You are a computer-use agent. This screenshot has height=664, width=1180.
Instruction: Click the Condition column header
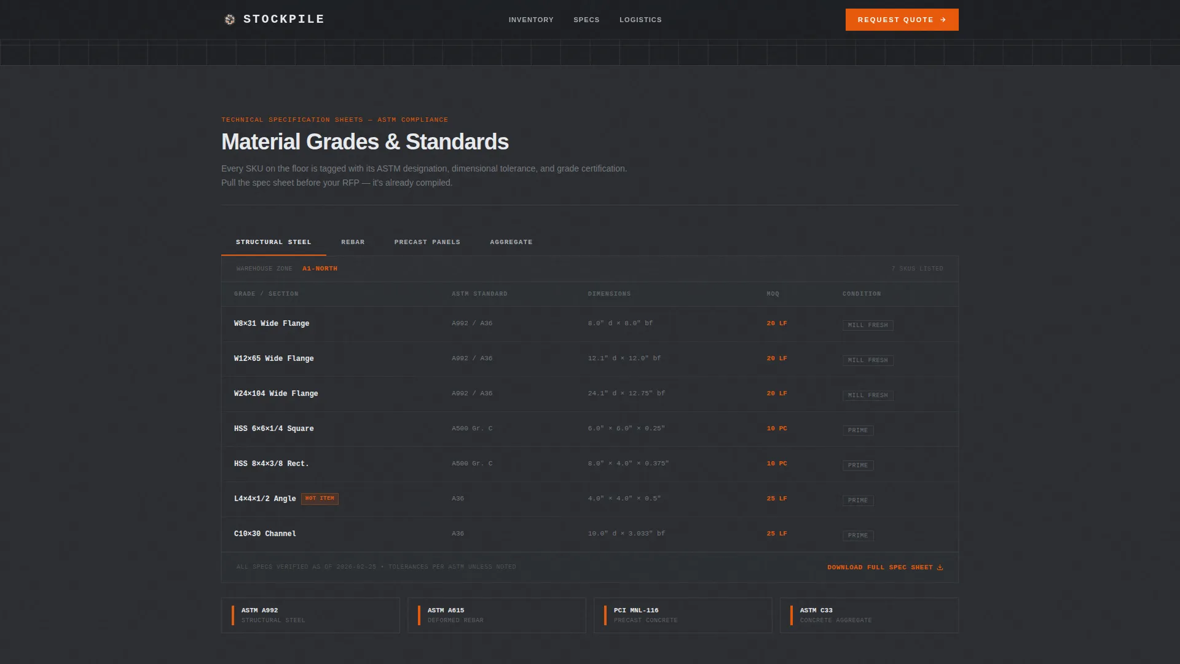(x=861, y=294)
